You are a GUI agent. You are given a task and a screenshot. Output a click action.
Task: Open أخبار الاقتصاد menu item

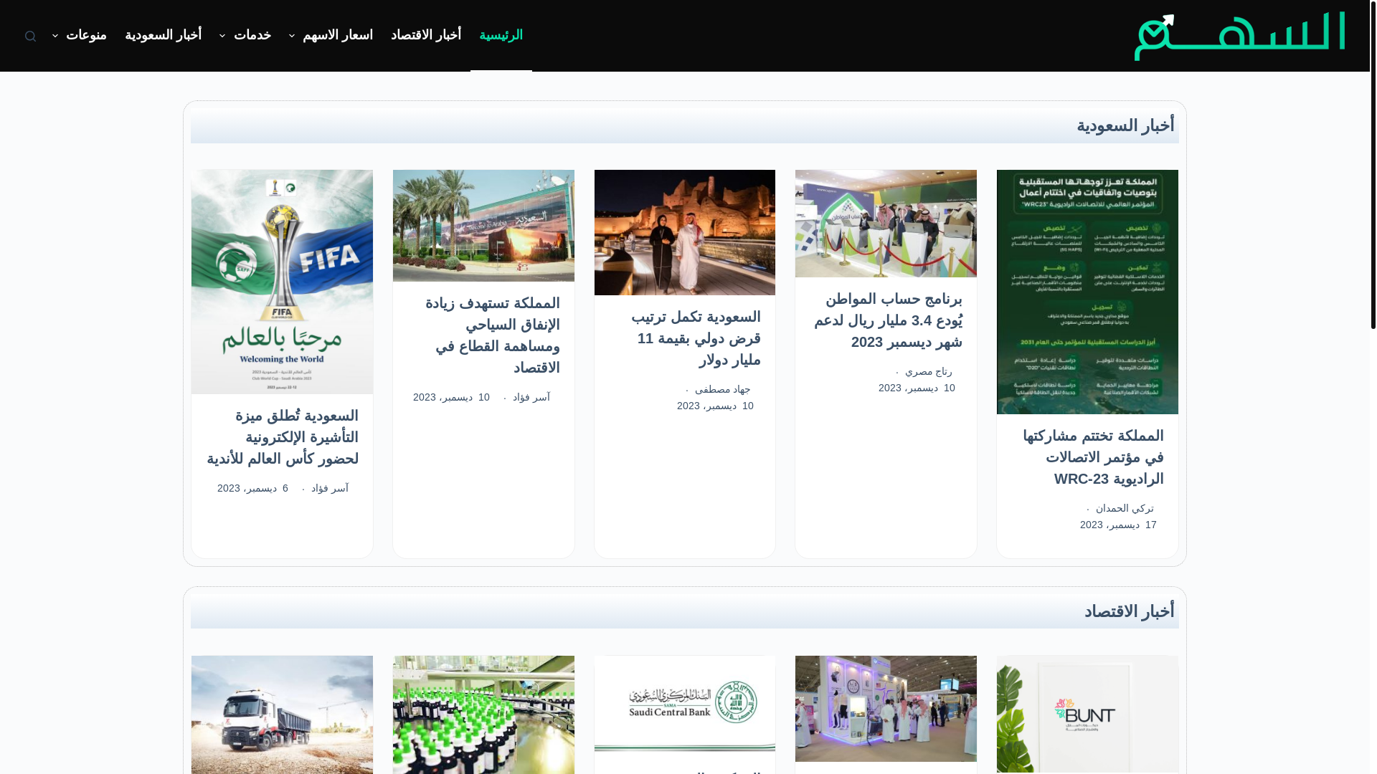point(426,35)
